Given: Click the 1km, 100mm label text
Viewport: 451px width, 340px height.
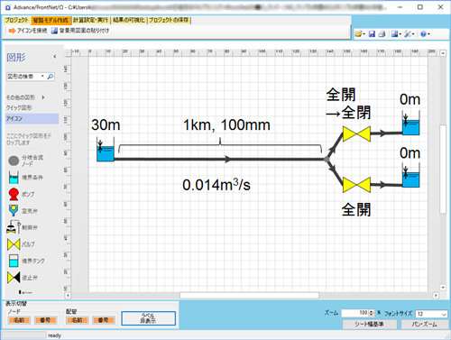Looking at the screenshot, I should (x=226, y=124).
